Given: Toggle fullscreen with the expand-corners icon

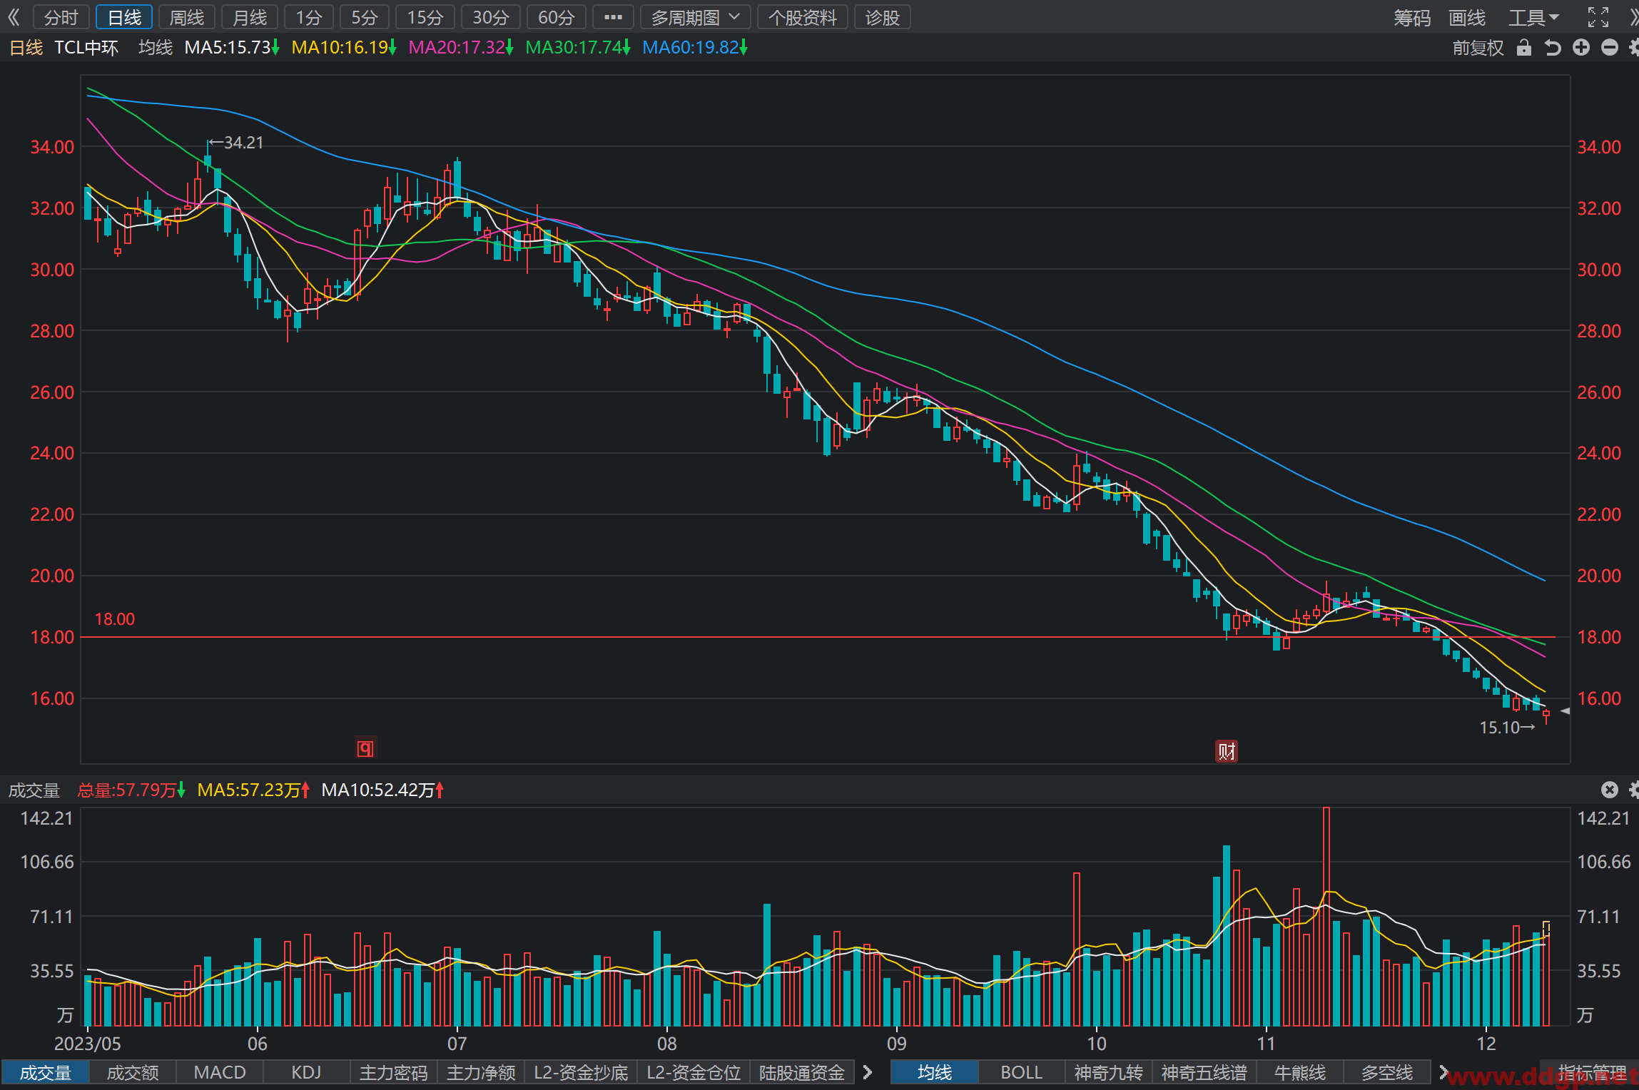Looking at the screenshot, I should (1598, 17).
